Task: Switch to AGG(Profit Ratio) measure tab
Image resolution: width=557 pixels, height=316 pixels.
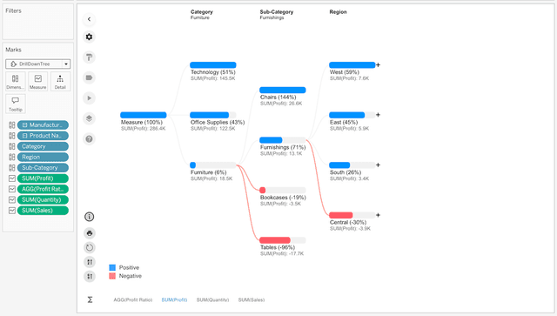Action: (x=133, y=300)
